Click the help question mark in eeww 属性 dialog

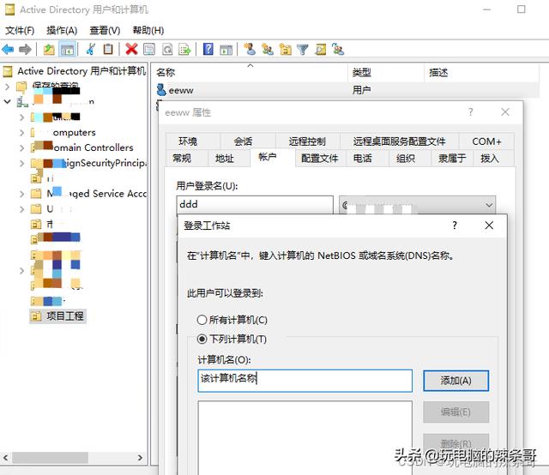471,112
